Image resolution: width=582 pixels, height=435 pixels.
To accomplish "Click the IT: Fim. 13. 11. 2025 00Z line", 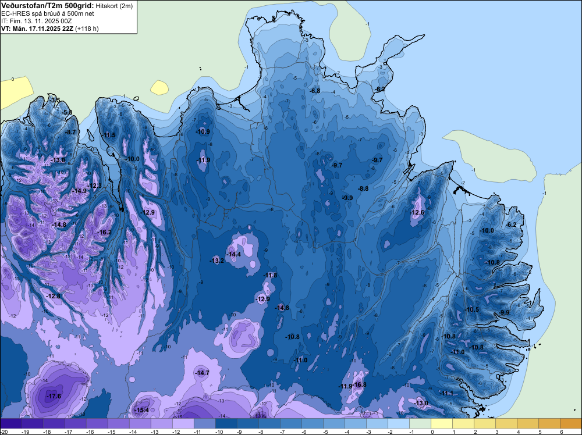I will click(x=37, y=21).
